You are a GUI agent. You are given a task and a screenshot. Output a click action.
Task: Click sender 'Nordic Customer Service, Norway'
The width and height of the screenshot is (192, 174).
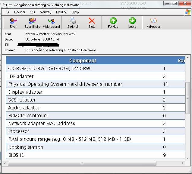point(50,34)
